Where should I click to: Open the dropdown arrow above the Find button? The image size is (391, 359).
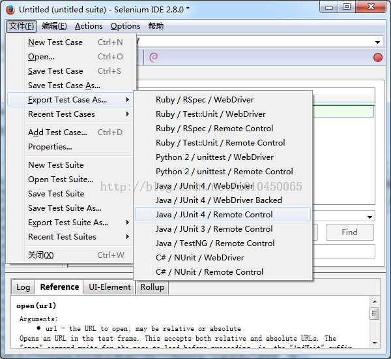[x=369, y=217]
